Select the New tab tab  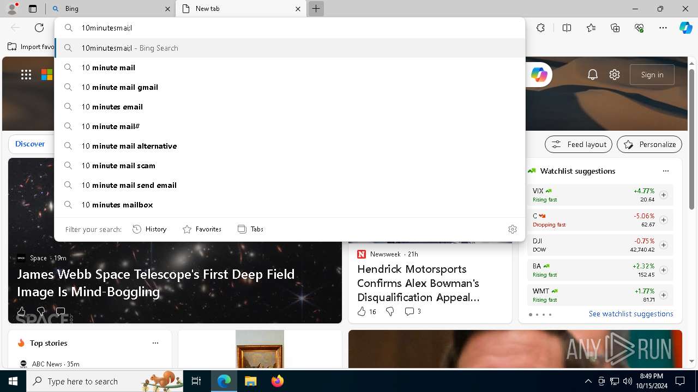click(x=241, y=9)
